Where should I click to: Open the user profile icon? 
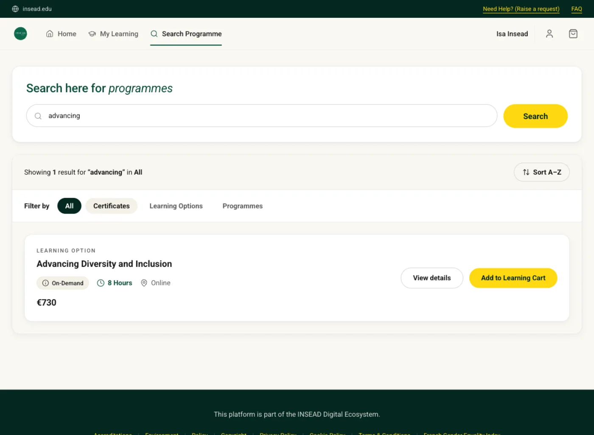(x=549, y=34)
